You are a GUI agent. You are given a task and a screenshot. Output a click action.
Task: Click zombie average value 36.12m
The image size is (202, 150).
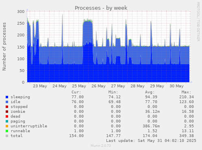pyautogui.click(x=152, y=112)
